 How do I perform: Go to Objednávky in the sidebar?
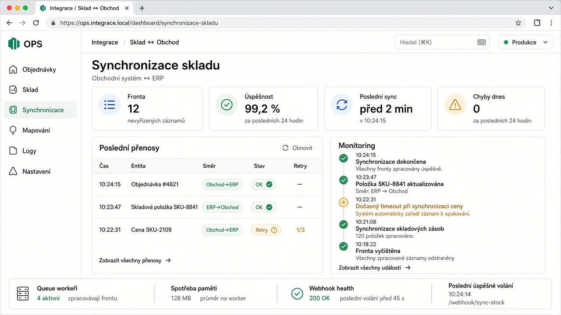[x=40, y=70]
